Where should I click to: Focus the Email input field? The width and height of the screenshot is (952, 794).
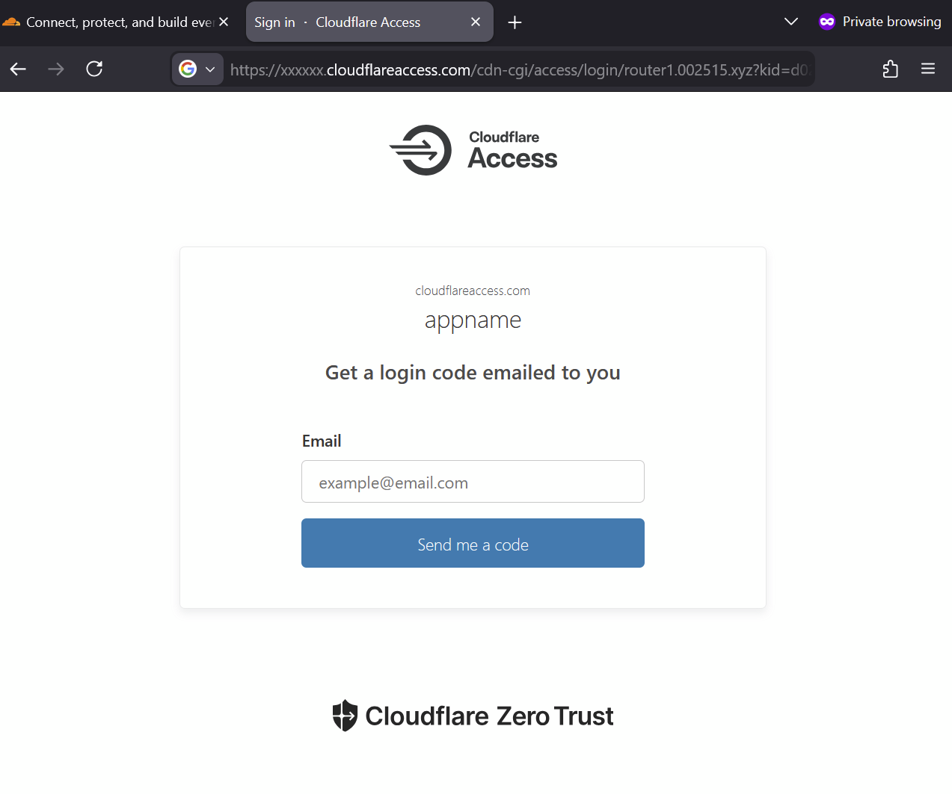click(x=473, y=482)
